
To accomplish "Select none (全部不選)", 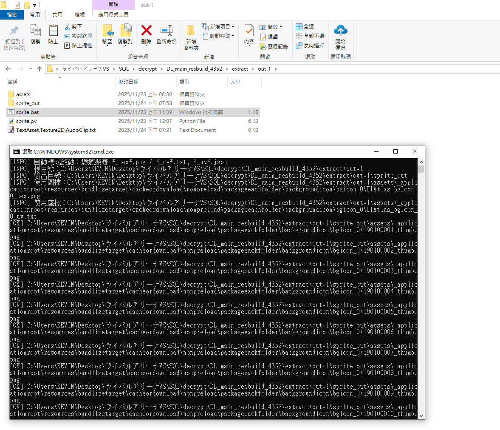I will [310, 36].
